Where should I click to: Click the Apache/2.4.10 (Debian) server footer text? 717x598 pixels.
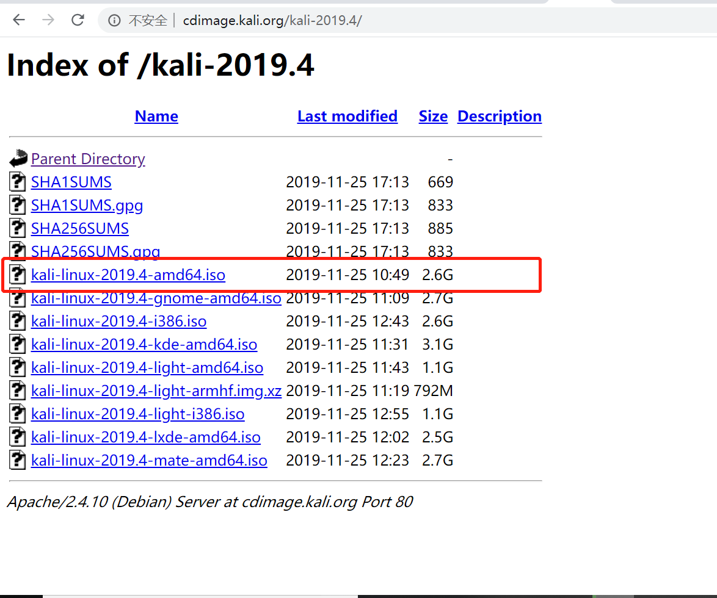click(210, 502)
